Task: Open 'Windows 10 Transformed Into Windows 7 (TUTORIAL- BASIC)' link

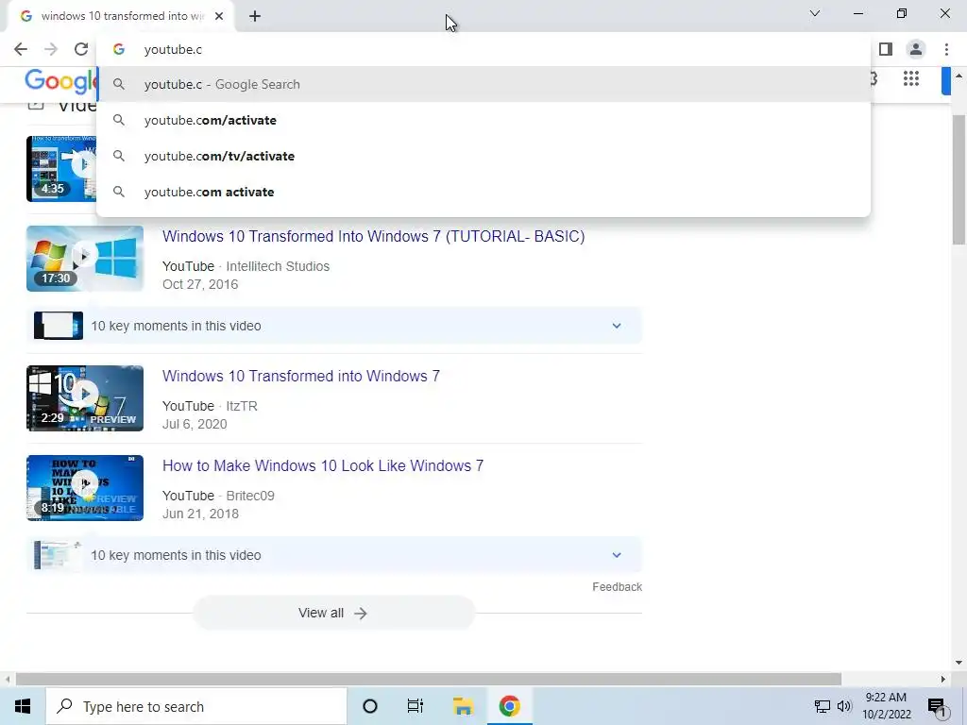Action: (373, 237)
